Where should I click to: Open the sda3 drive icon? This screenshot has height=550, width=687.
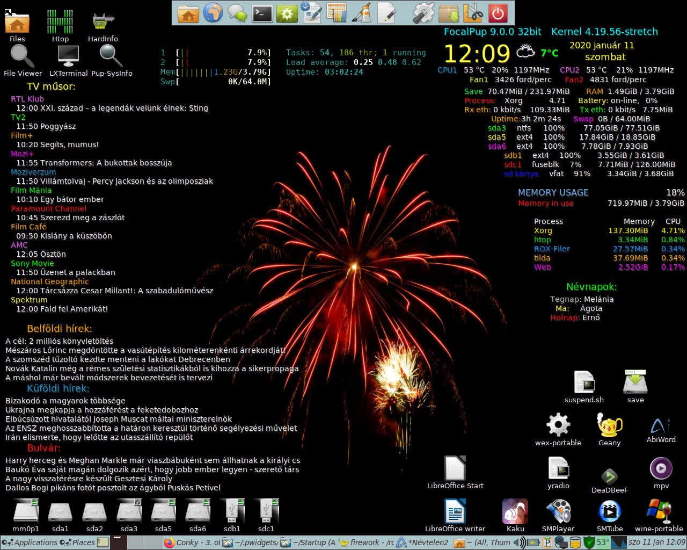pyautogui.click(x=129, y=516)
